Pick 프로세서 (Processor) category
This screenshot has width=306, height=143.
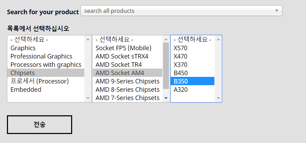point(46,81)
